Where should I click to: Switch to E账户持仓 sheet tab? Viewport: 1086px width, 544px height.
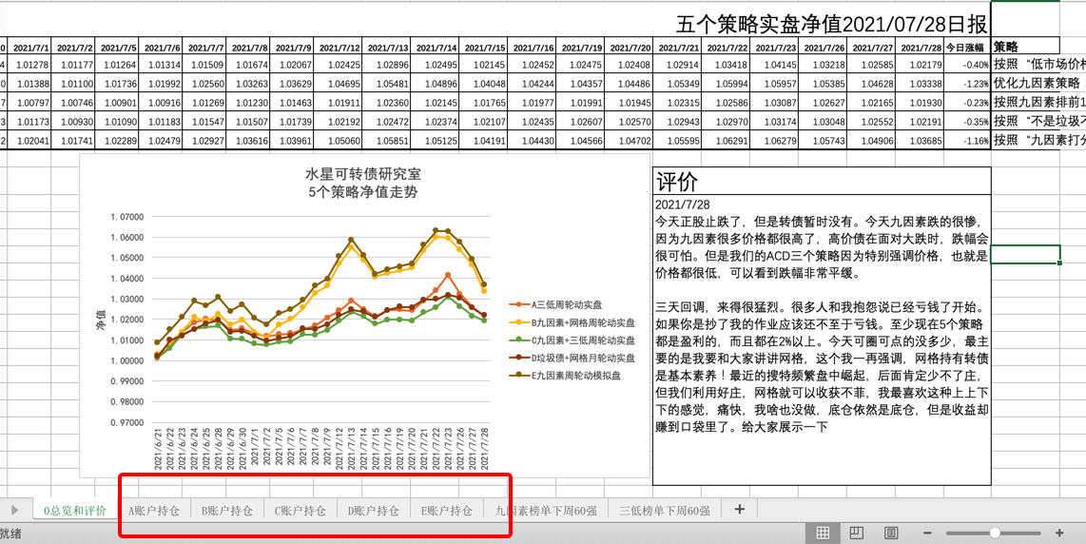coord(447,511)
